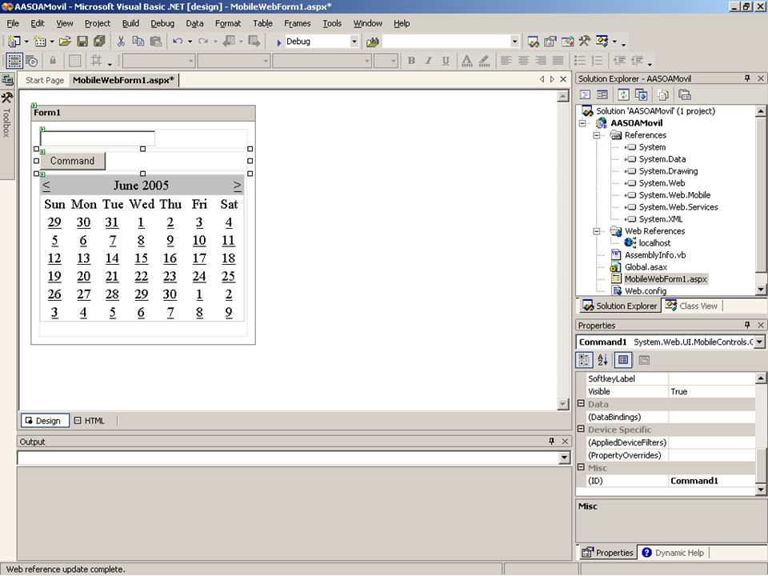Click the Command button on Form1
Viewport: 768px width, 576px height.
[73, 161]
